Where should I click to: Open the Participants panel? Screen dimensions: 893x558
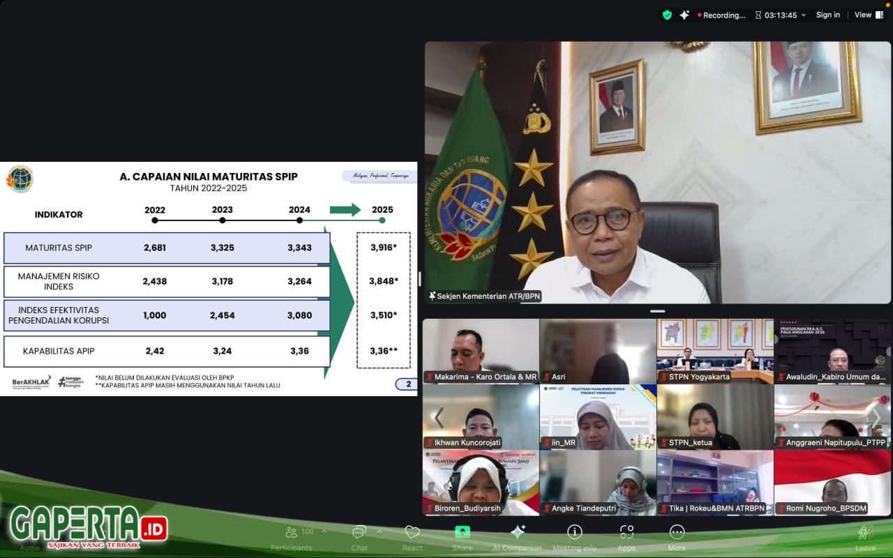(x=292, y=534)
